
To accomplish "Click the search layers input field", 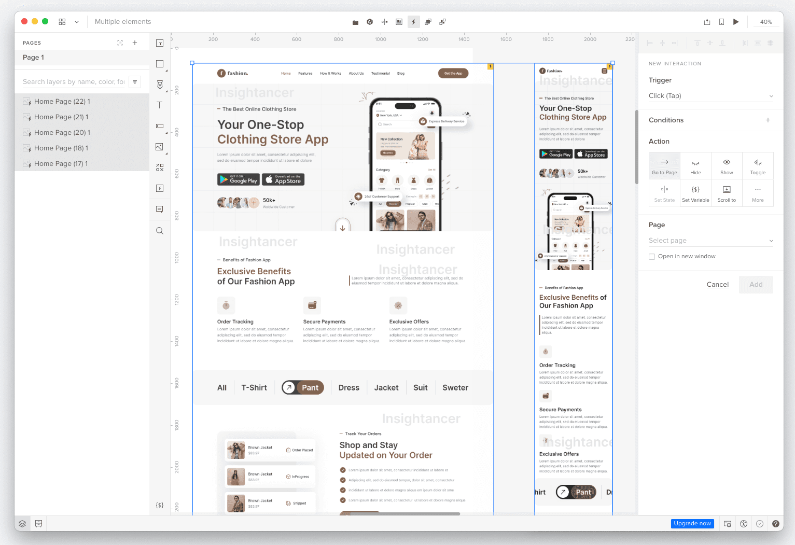I will click(73, 81).
